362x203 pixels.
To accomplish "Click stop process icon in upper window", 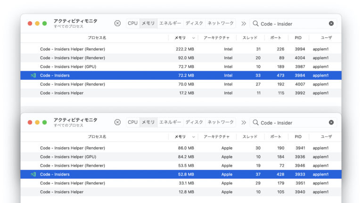I will (x=117, y=23).
